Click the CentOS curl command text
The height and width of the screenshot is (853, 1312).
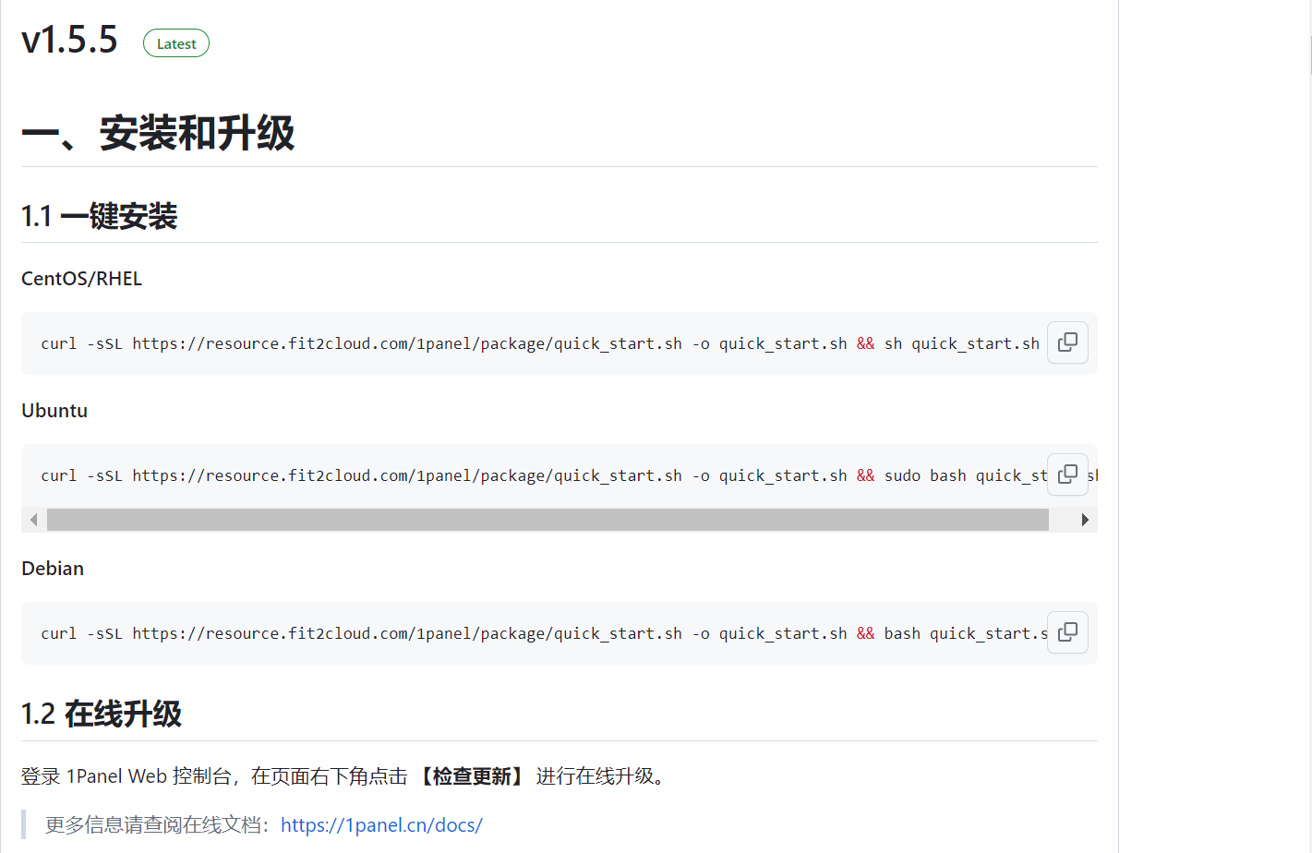[540, 343]
